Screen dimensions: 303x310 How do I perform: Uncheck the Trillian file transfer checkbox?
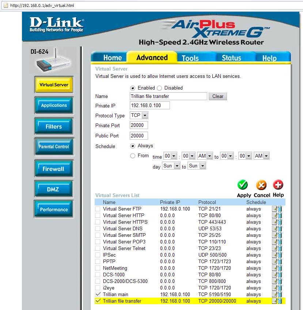(98, 301)
